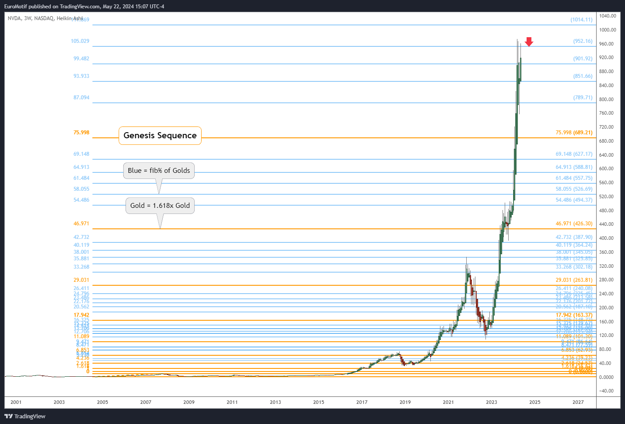The width and height of the screenshot is (625, 424).
Task: Click the EuroMotif published on TradingView.com header text
Action: point(84,7)
